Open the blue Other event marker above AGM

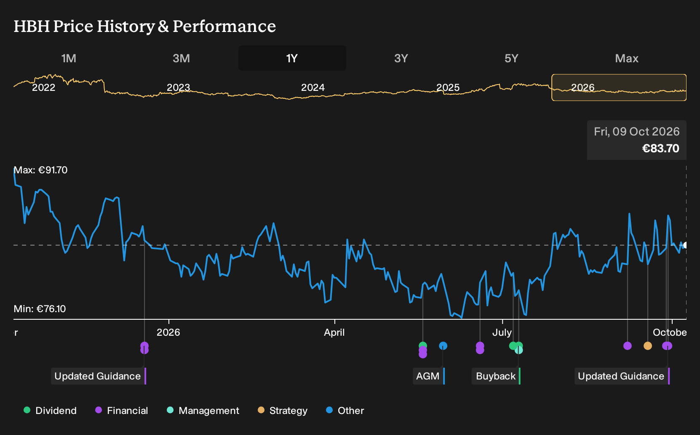point(443,346)
